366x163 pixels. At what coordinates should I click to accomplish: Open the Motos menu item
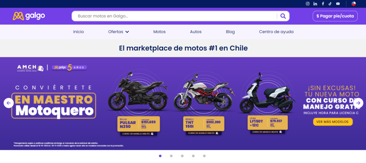click(159, 32)
